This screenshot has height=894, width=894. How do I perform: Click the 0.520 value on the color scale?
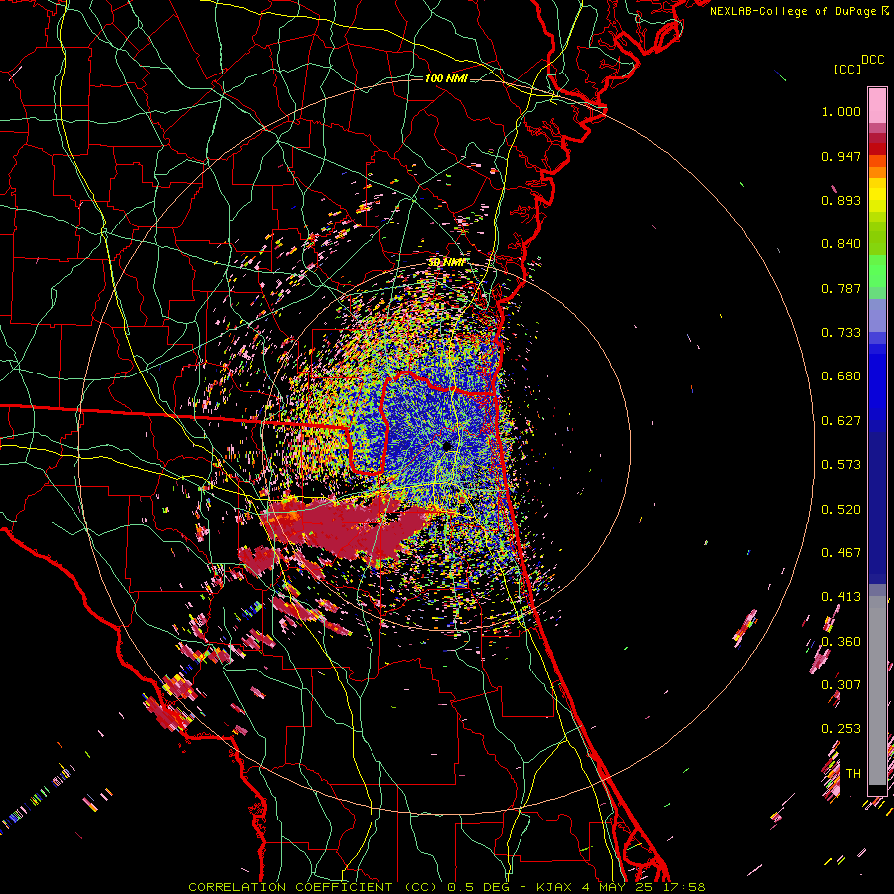pyautogui.click(x=841, y=510)
